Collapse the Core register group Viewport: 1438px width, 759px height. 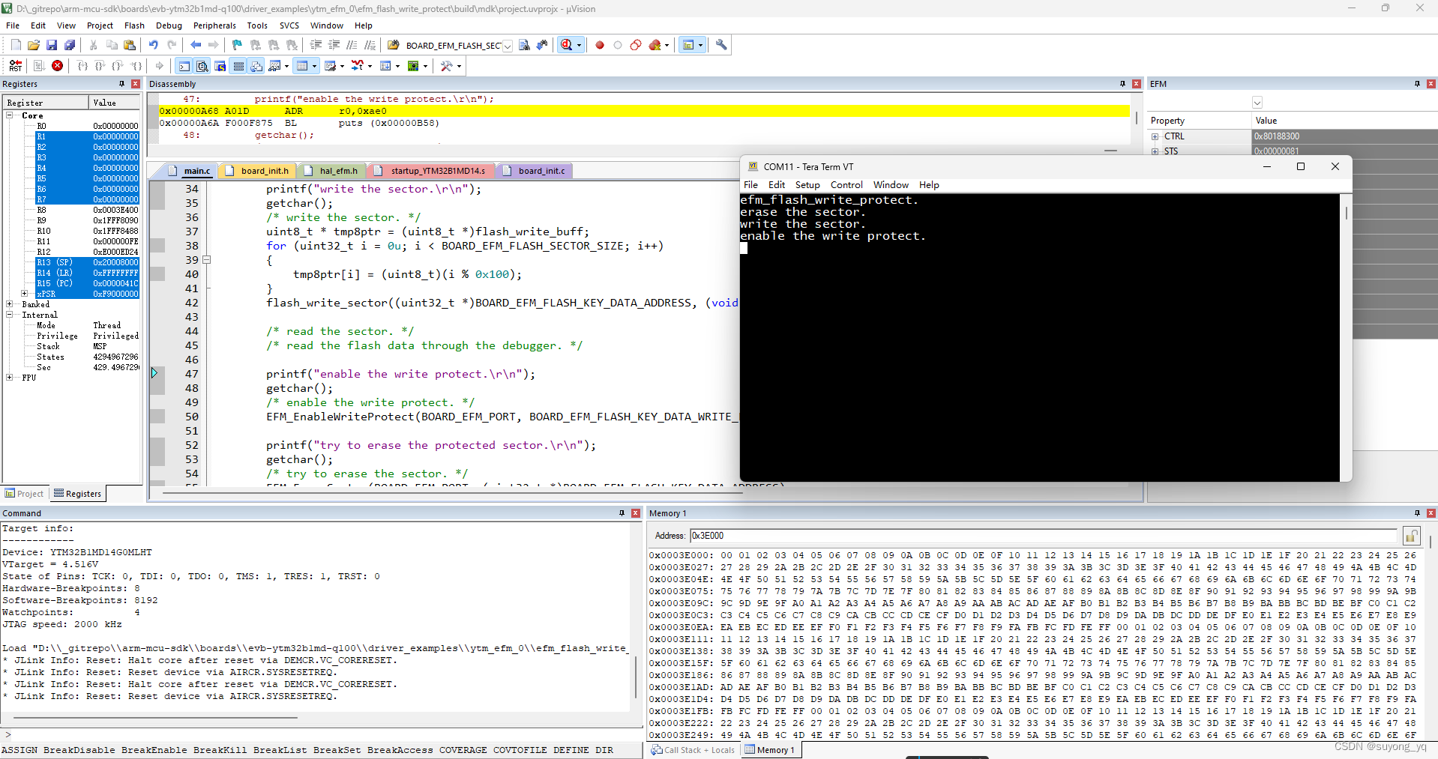tap(10, 115)
